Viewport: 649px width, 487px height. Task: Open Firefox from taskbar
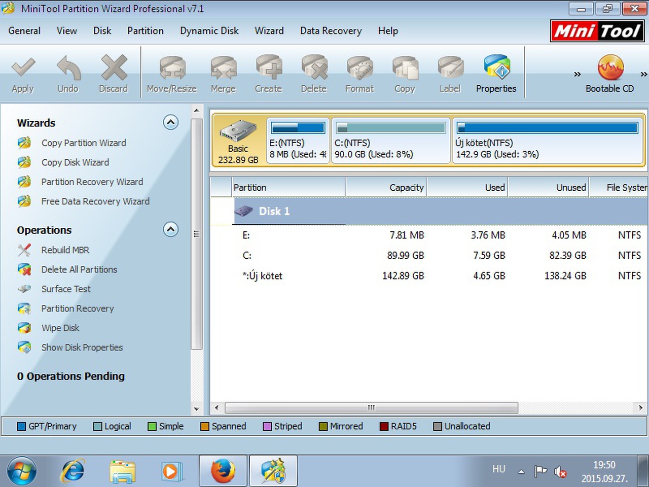[223, 471]
